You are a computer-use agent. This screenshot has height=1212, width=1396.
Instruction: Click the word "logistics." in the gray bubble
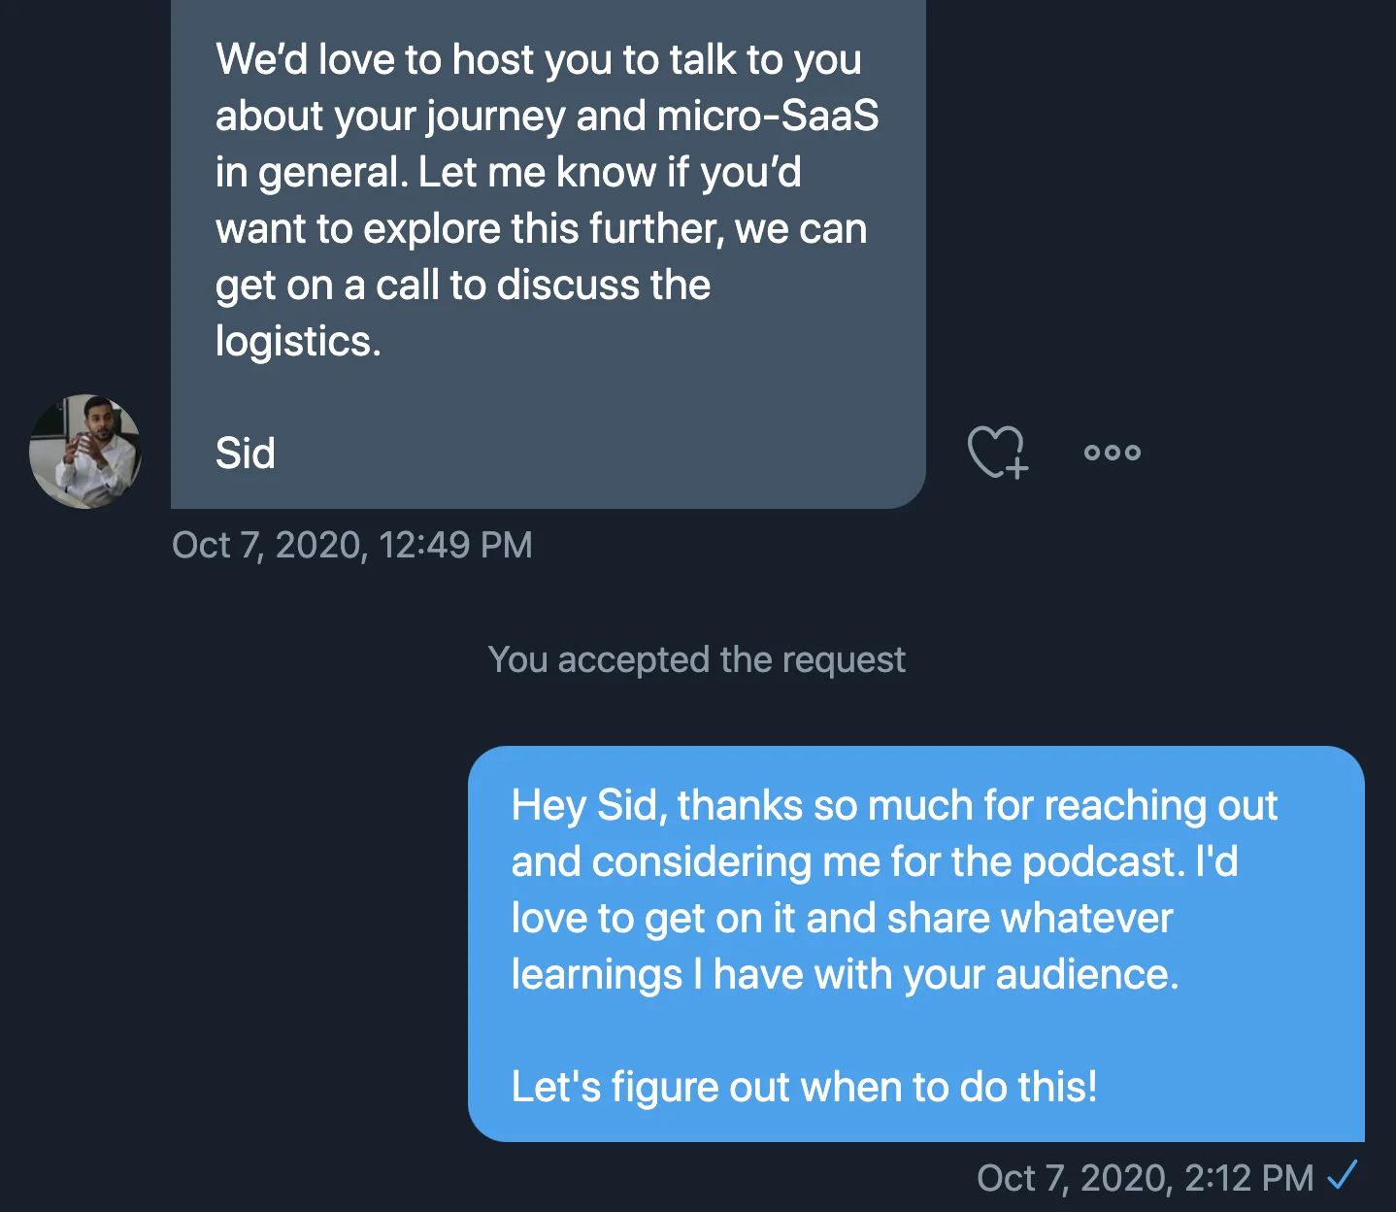(x=298, y=342)
